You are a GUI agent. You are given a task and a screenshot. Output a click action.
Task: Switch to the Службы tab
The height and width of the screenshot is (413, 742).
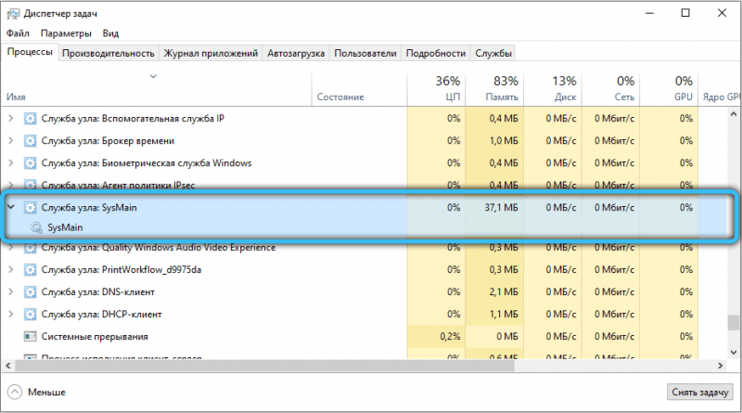493,53
